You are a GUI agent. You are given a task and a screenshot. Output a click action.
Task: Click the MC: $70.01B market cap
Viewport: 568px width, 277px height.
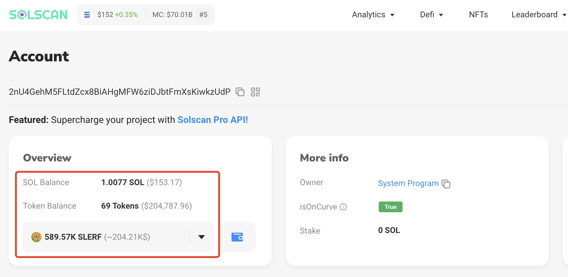tap(172, 15)
